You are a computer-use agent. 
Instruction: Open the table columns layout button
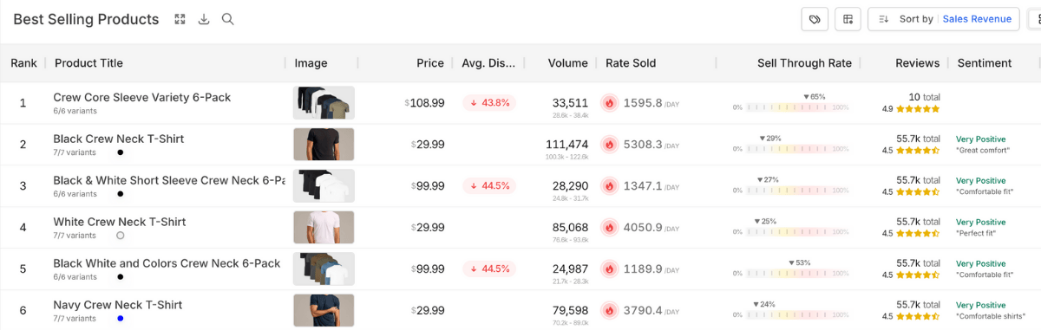point(848,19)
